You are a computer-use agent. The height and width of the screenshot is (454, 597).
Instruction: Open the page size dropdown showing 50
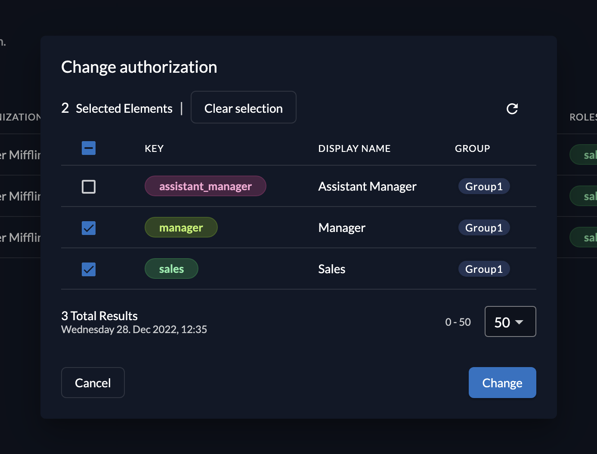pyautogui.click(x=510, y=321)
